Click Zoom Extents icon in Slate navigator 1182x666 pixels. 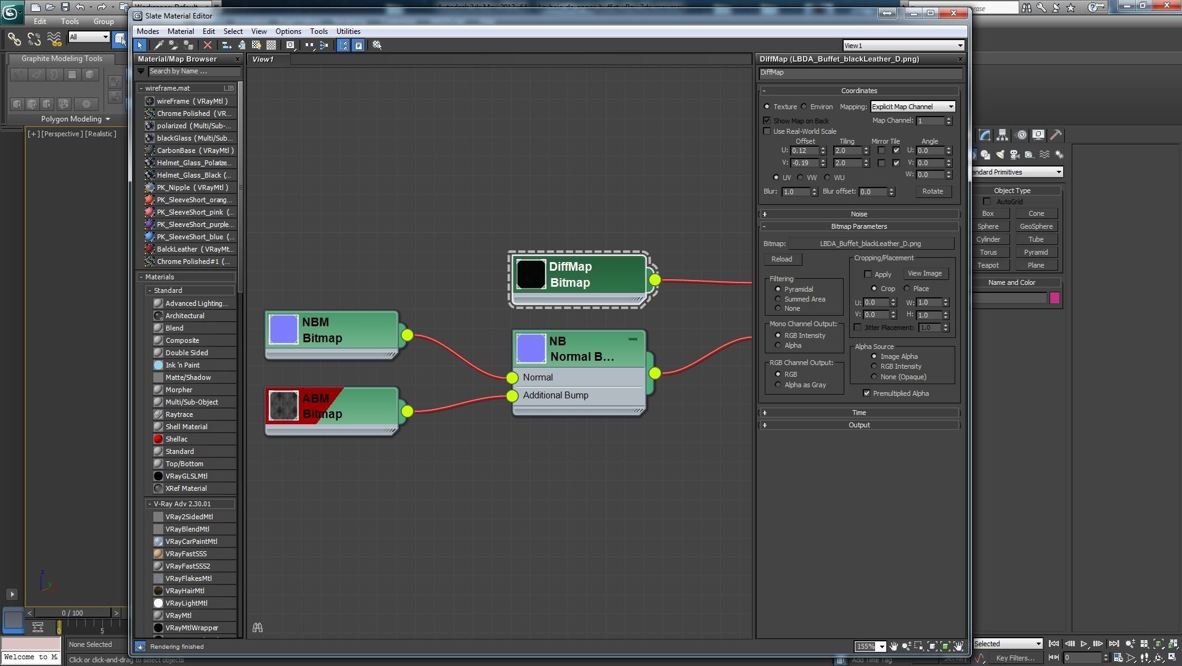[x=932, y=646]
